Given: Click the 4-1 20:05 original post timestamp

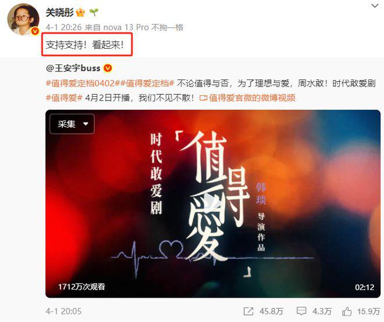Looking at the screenshot, I should (63, 311).
